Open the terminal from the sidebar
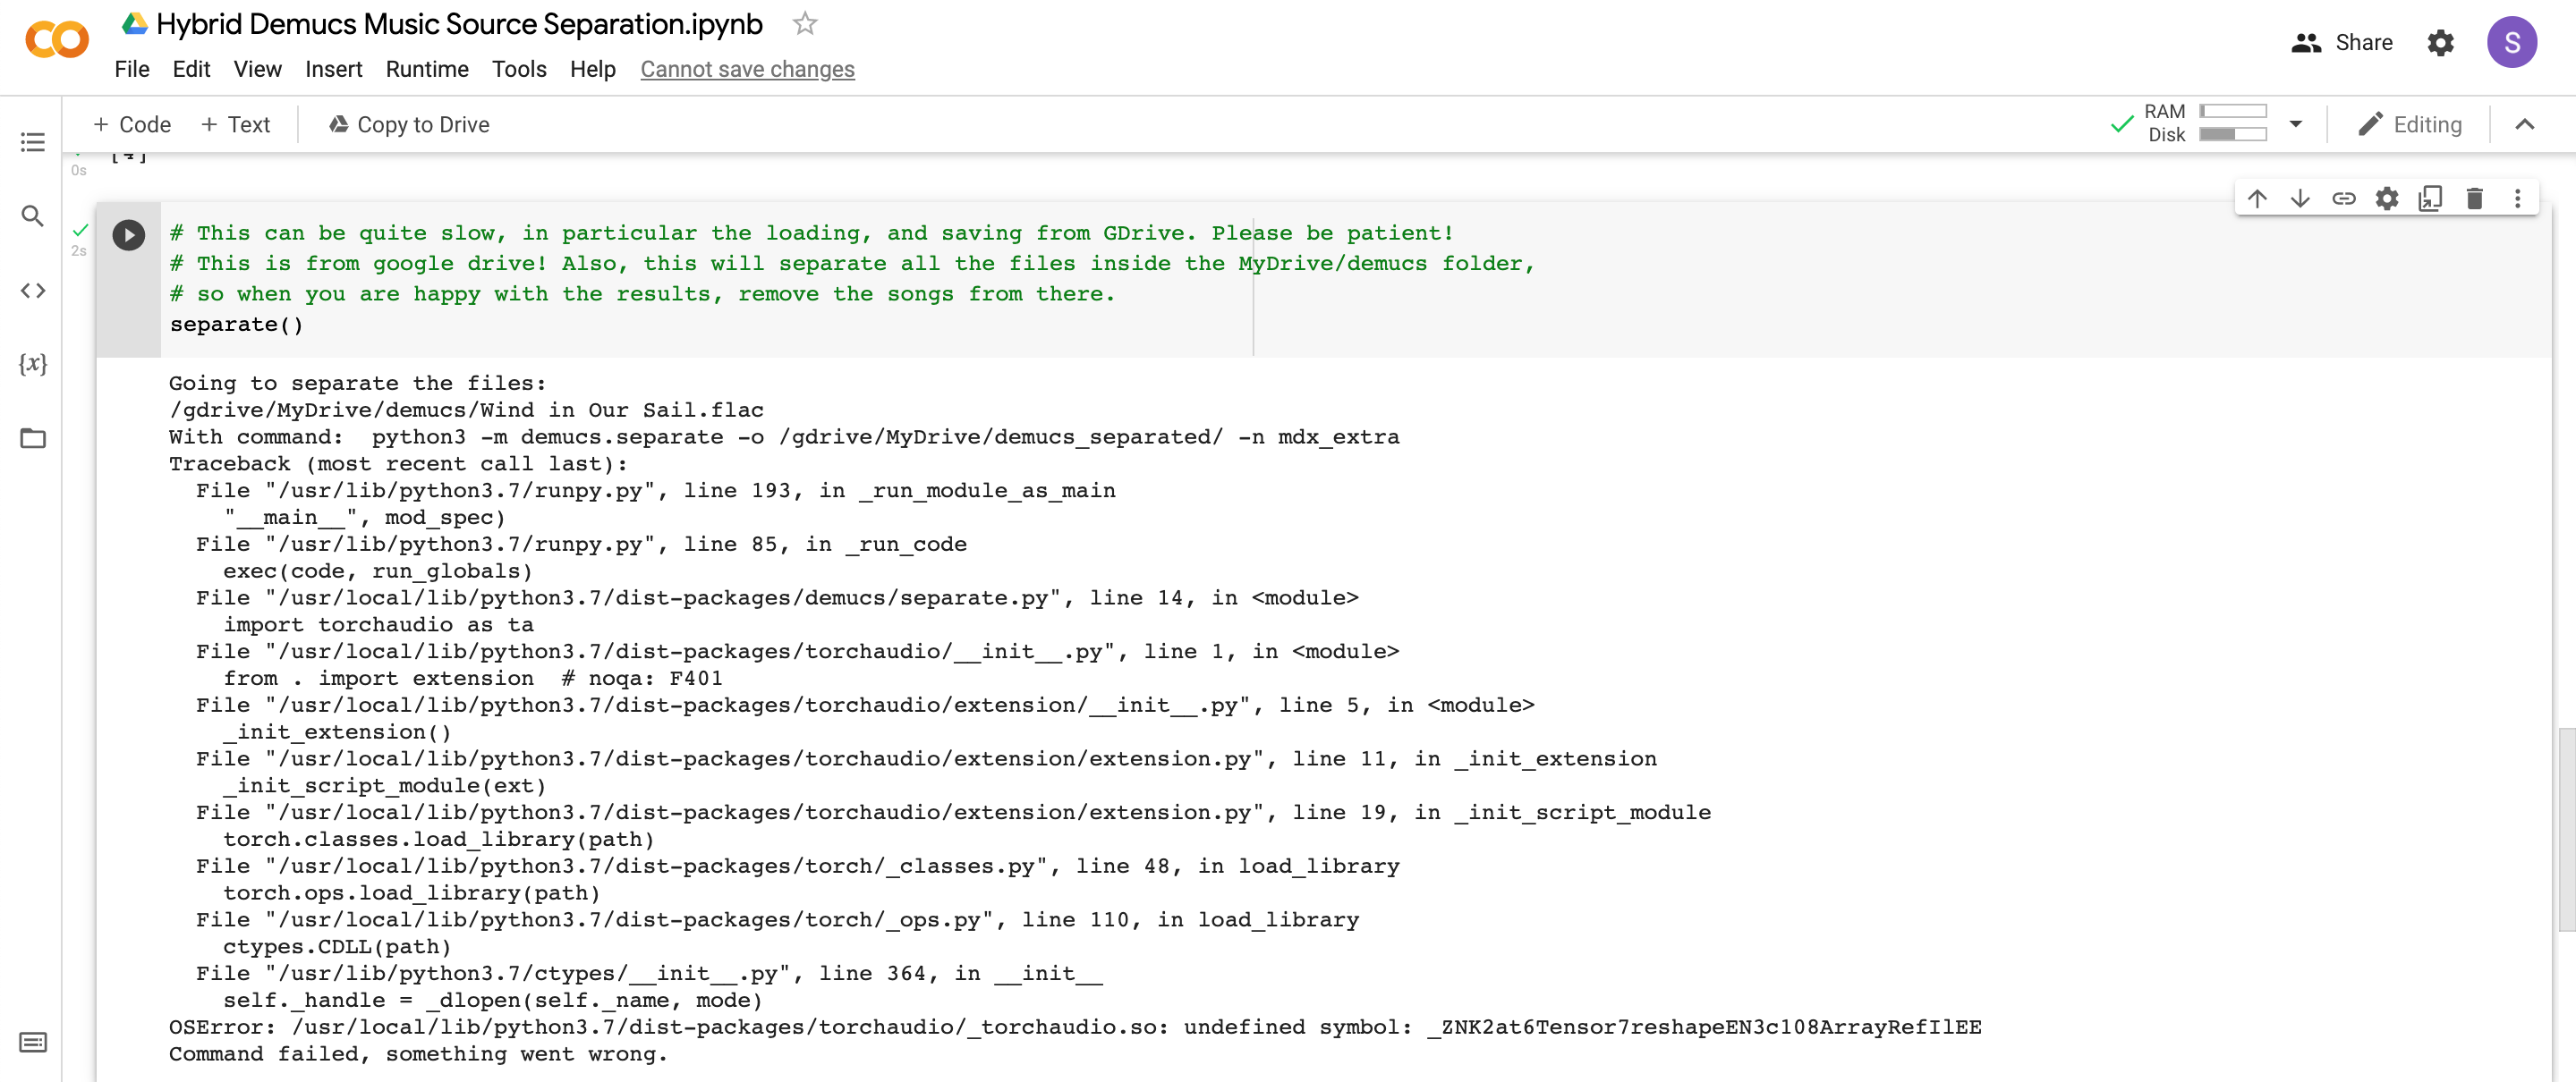 point(33,1041)
